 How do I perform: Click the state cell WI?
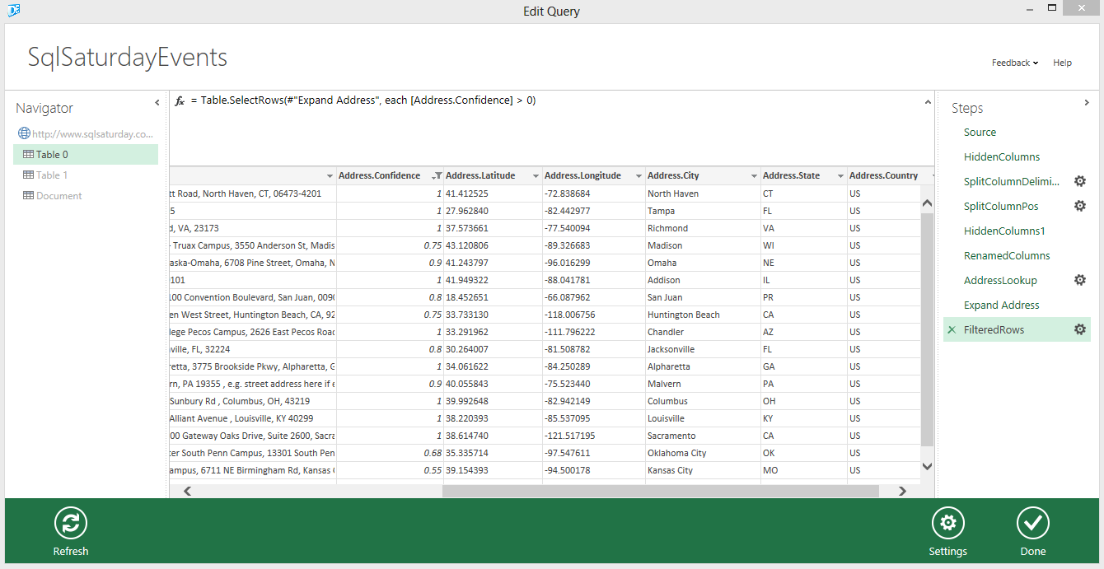point(803,245)
